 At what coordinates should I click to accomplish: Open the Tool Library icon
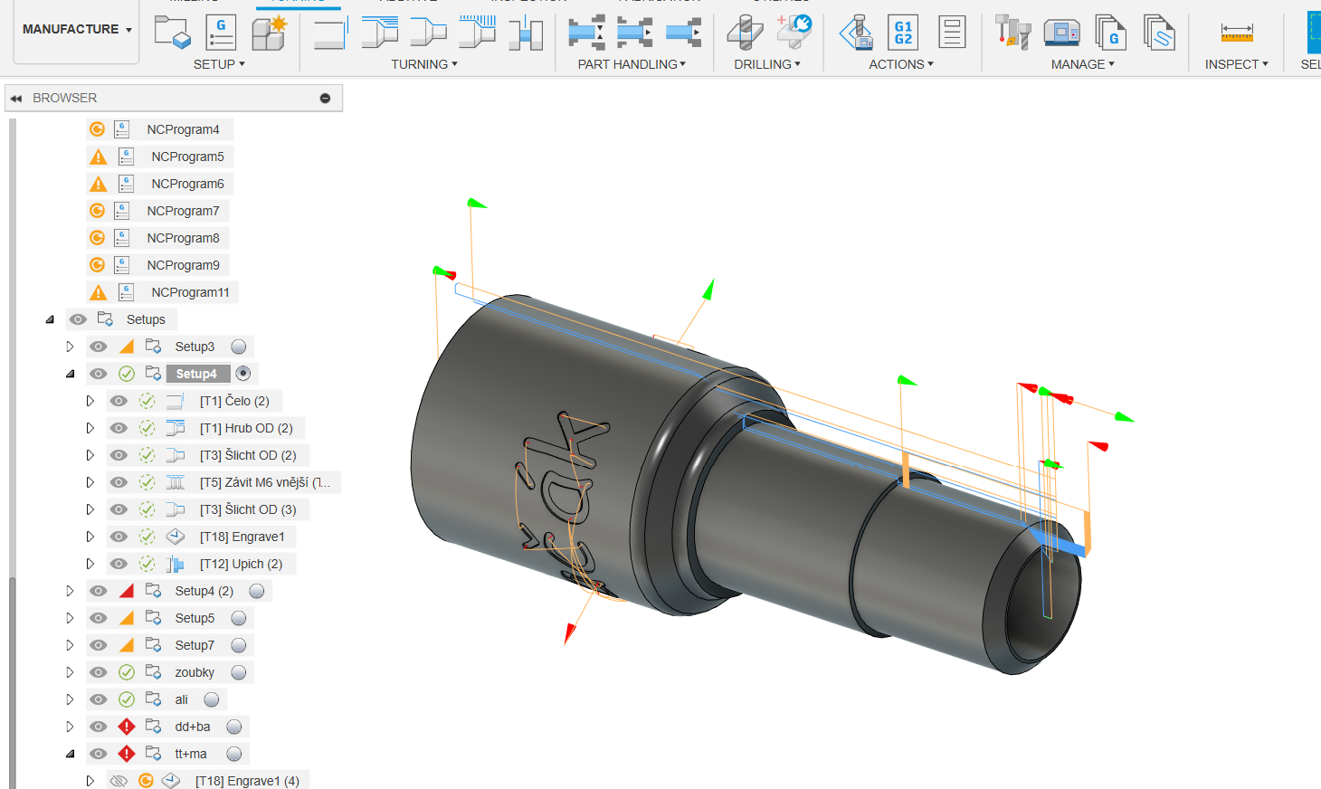(x=1012, y=33)
